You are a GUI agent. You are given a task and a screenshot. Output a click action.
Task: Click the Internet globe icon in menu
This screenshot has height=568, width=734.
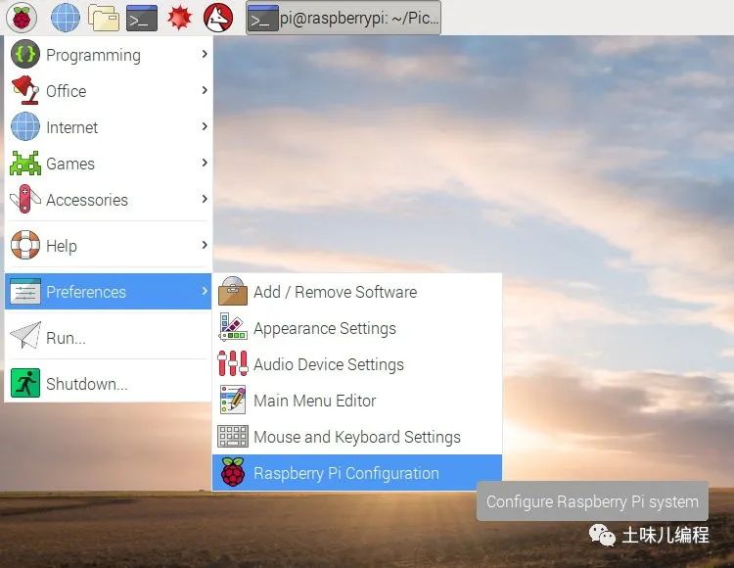click(x=24, y=127)
